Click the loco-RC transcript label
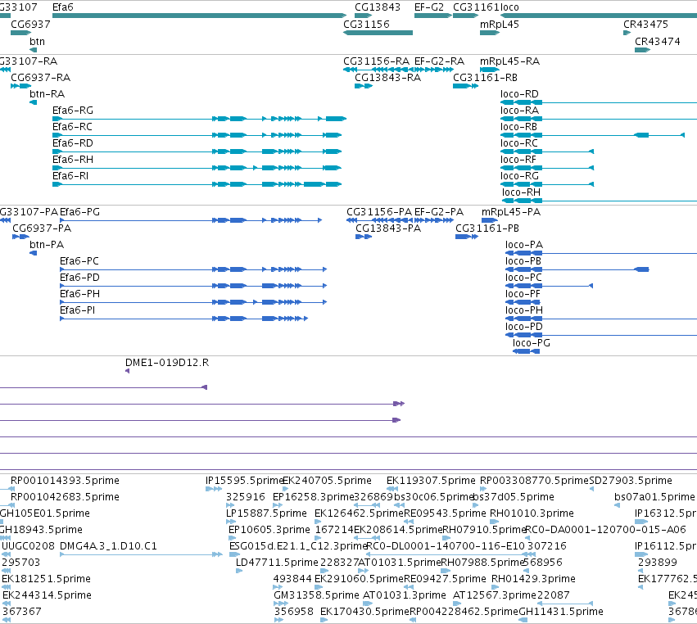This screenshot has height=624, width=697. tap(518, 143)
